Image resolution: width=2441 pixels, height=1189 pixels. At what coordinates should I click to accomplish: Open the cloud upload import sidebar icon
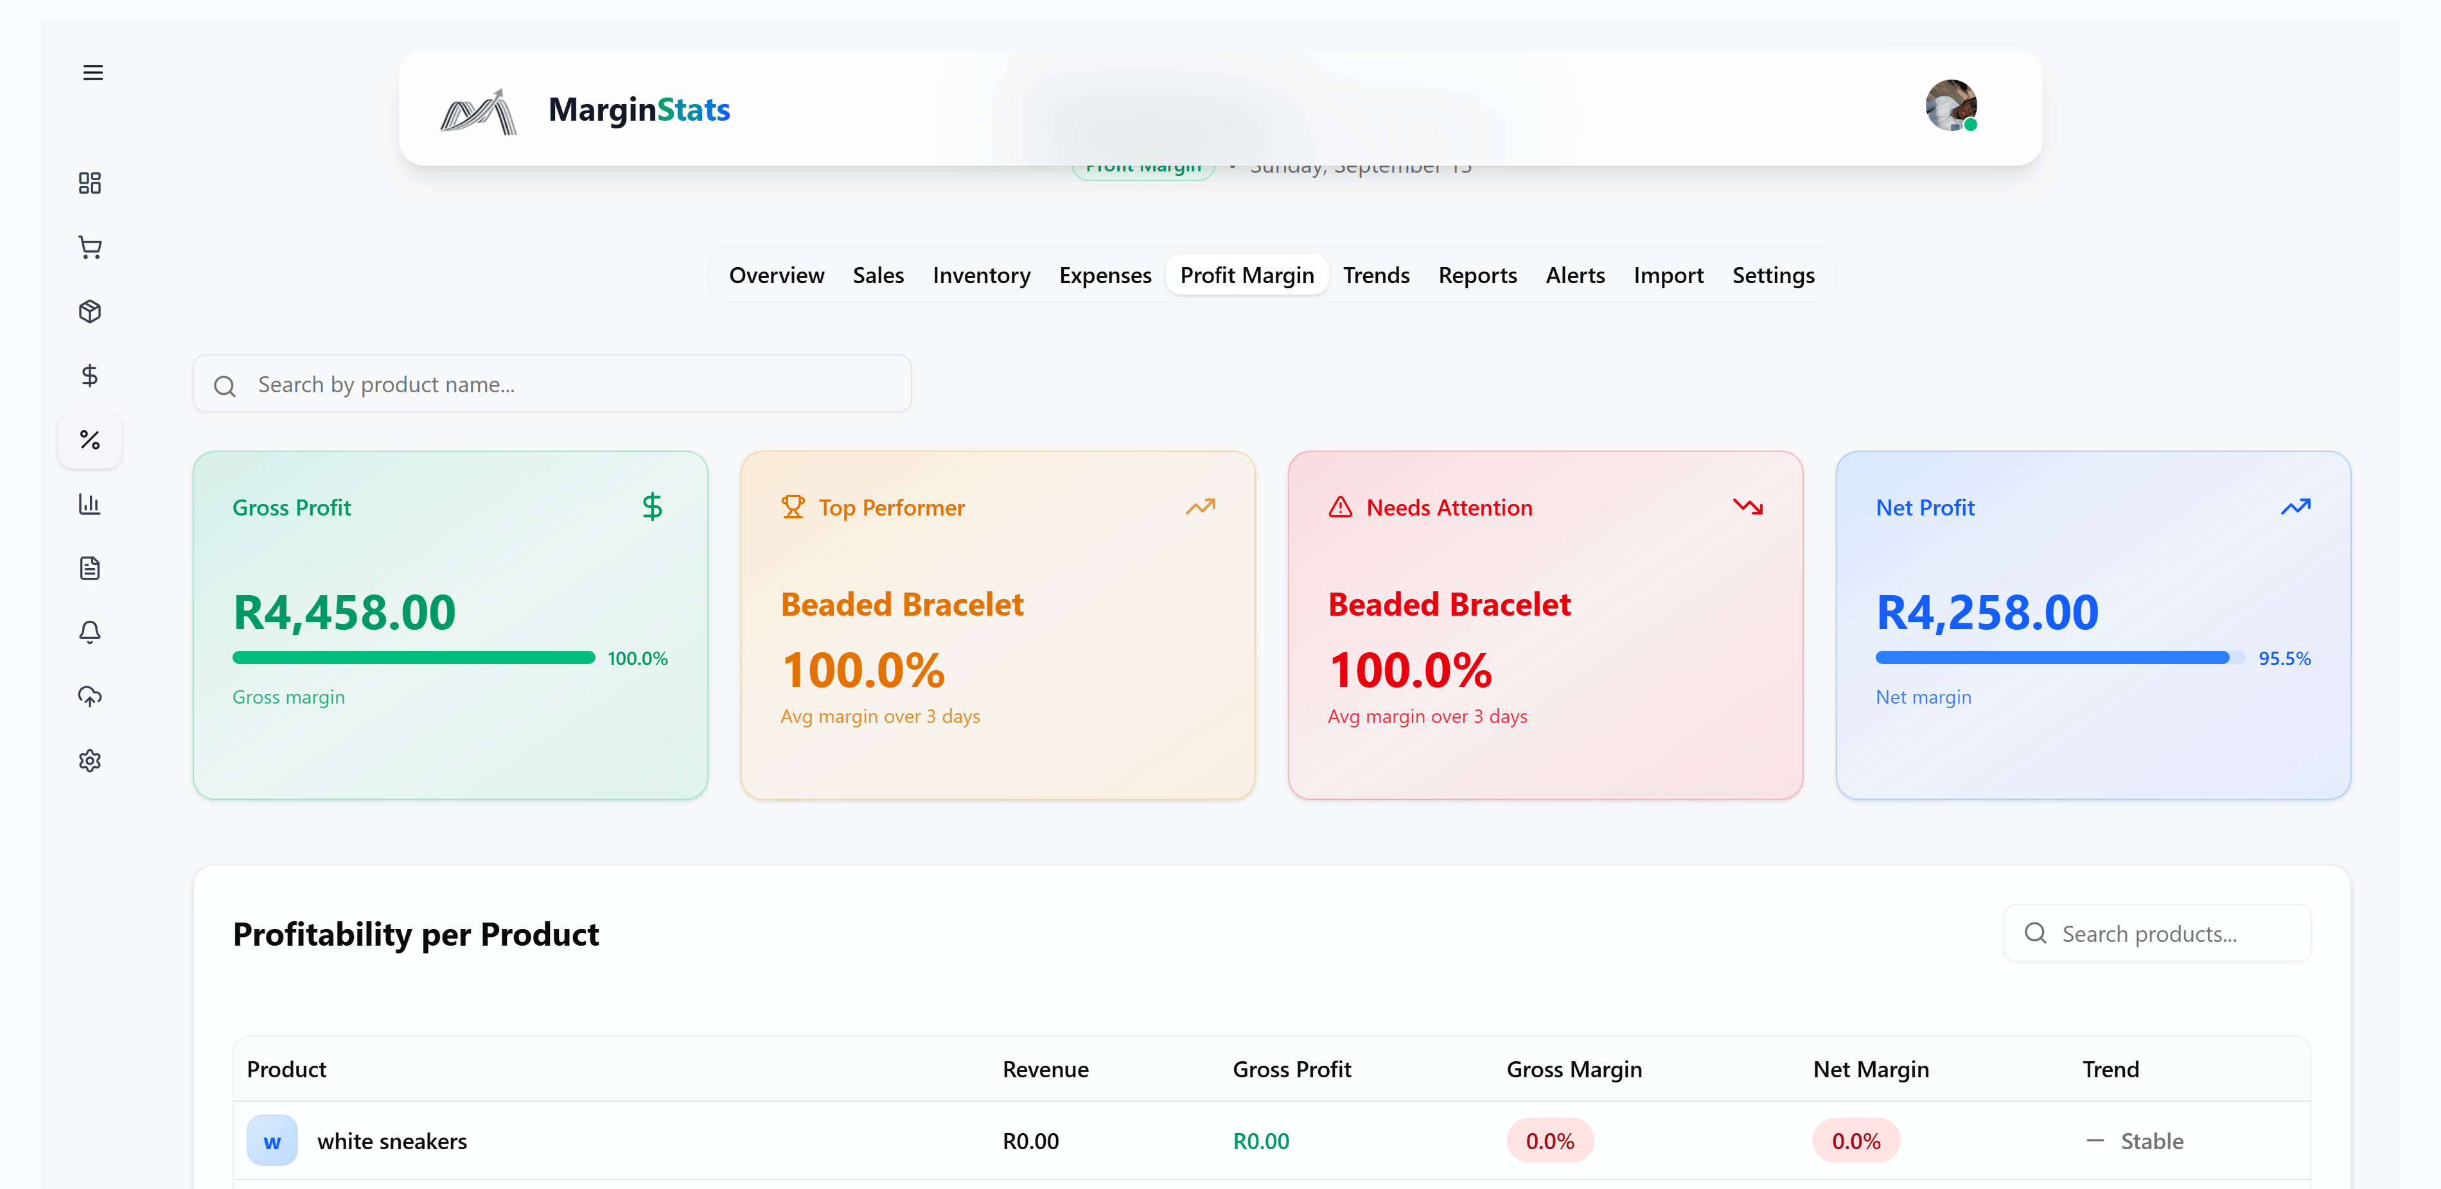tap(90, 697)
